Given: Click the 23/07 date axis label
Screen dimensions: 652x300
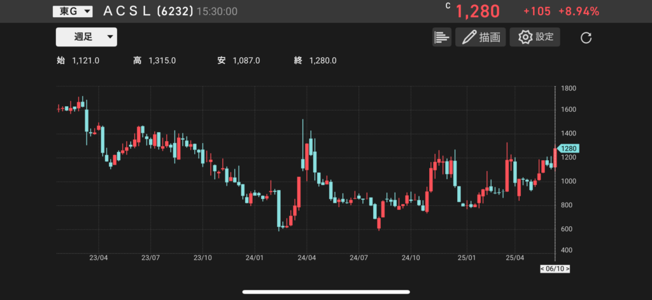Looking at the screenshot, I should point(150,257).
